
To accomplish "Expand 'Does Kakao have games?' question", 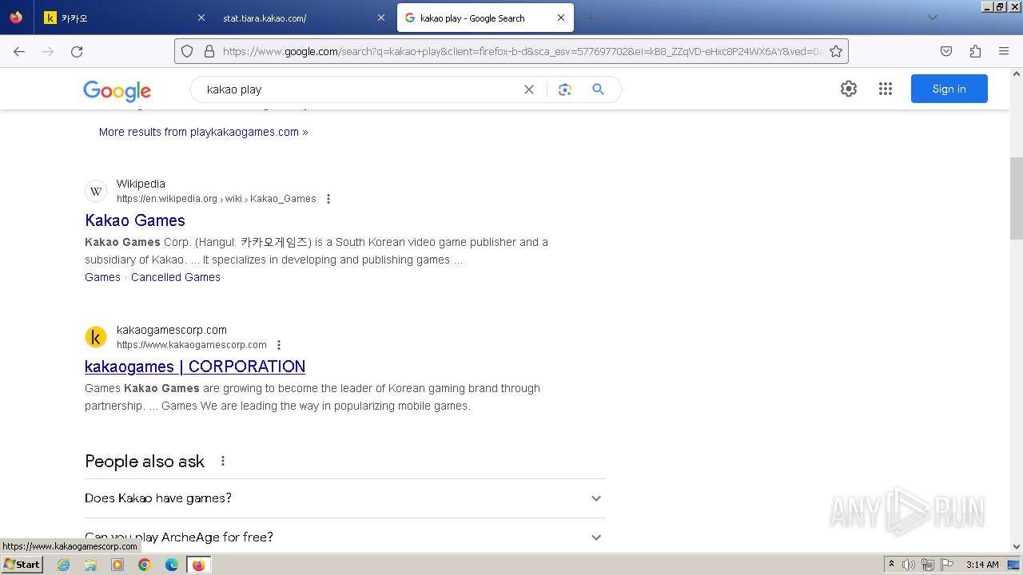I will [x=345, y=498].
